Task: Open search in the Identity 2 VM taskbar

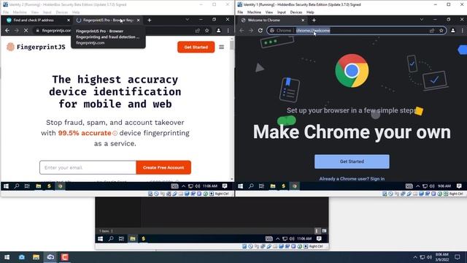Action: 17,186
